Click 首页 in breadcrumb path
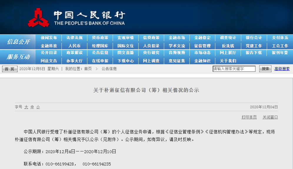 point(88,69)
